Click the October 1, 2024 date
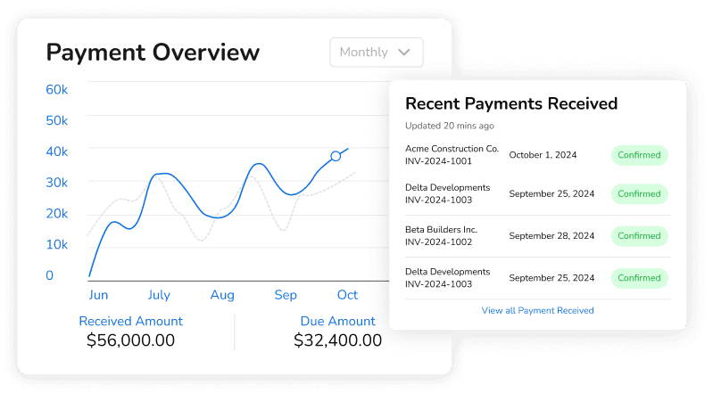The height and width of the screenshot is (401, 713). coord(543,155)
